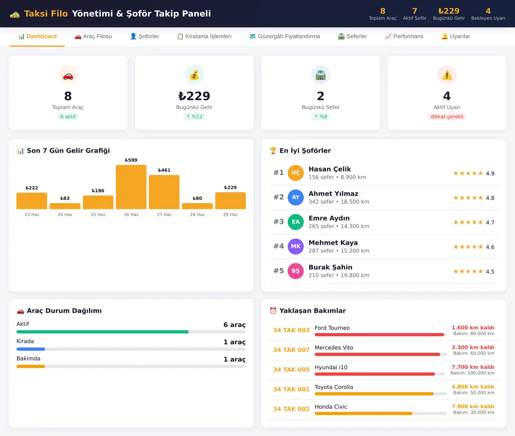Click the alarm clock icon beside Yaklaşan Bakımlar
This screenshot has height=436, width=515.
(x=273, y=311)
